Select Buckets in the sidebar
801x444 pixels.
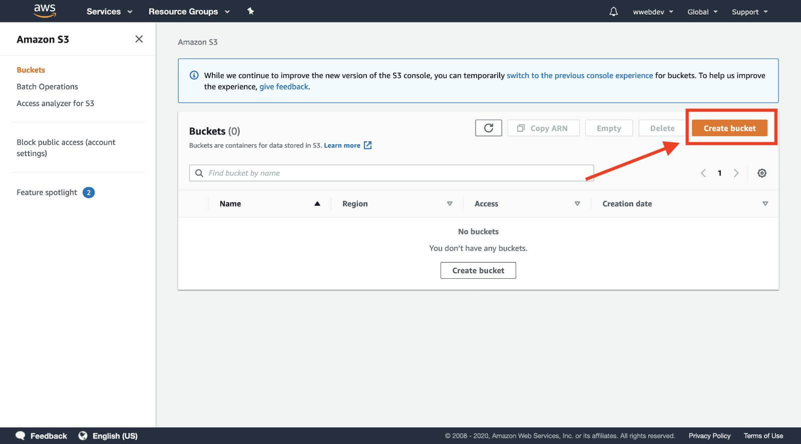(31, 70)
